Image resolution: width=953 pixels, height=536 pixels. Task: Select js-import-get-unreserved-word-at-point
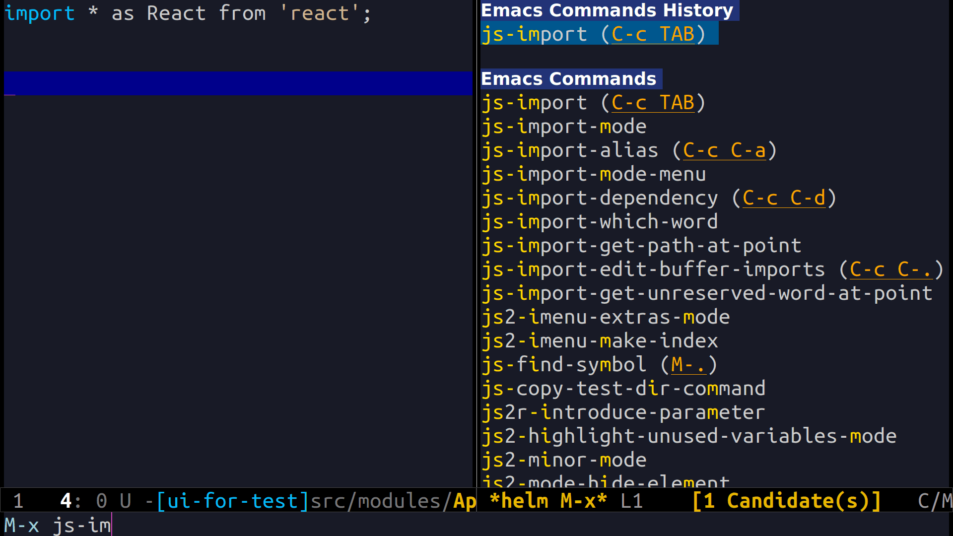coord(707,293)
